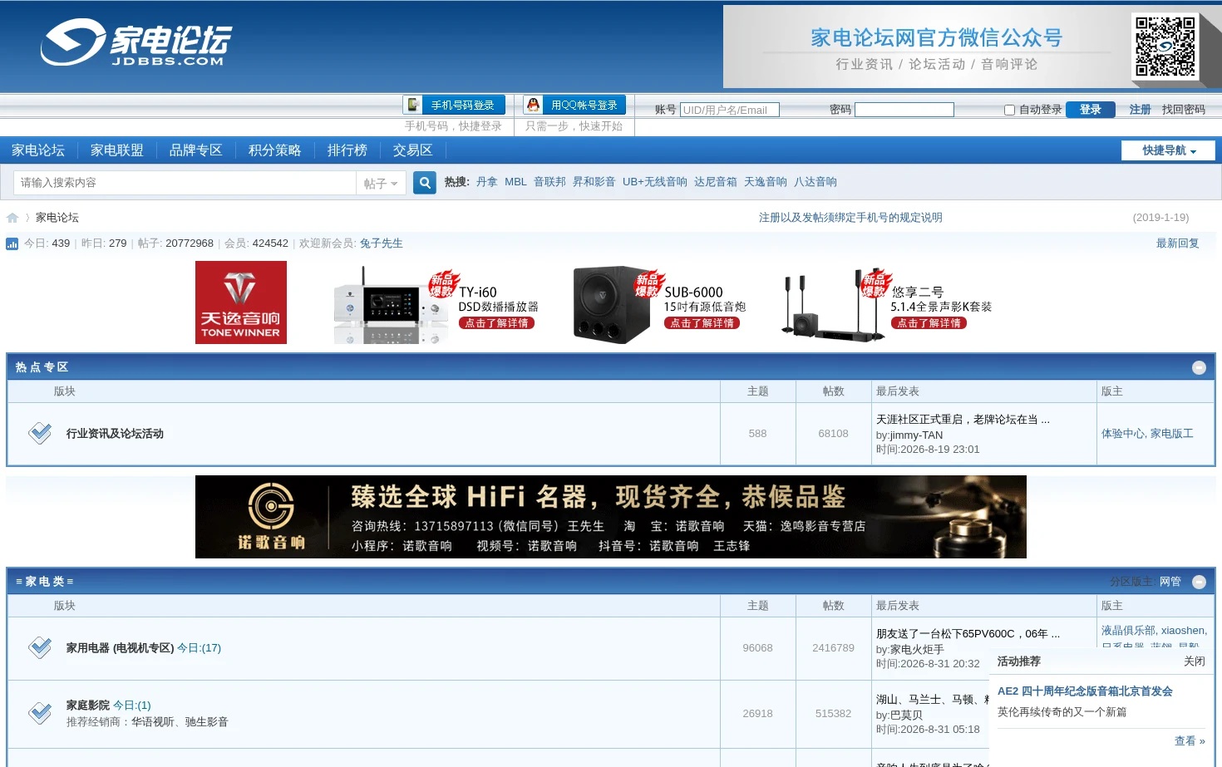Click the breadcrumb 家电论坛 link
This screenshot has width=1222, height=767.
pyautogui.click(x=57, y=218)
